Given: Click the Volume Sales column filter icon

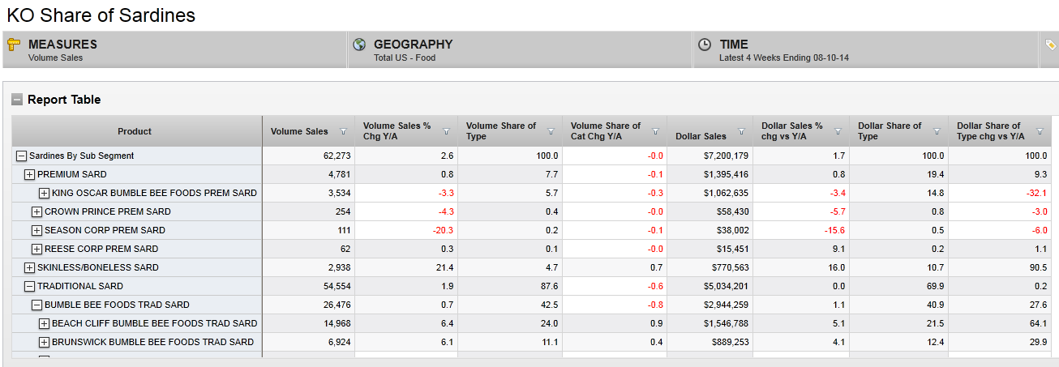Looking at the screenshot, I should (343, 131).
